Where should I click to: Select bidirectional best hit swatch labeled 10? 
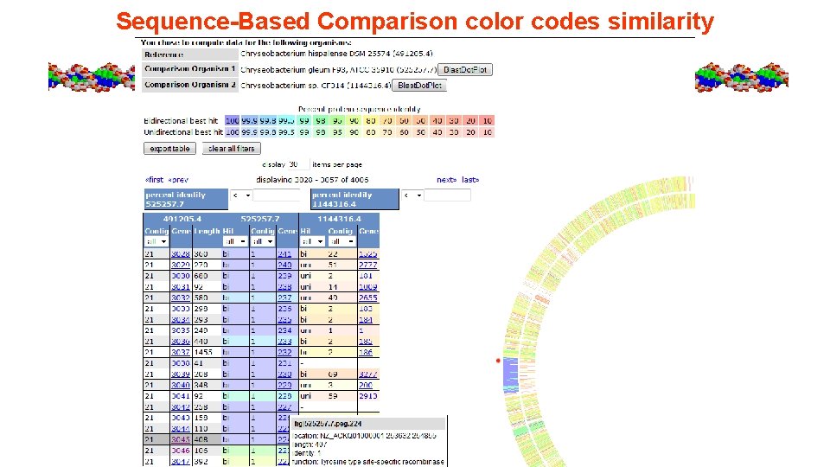[488, 121]
